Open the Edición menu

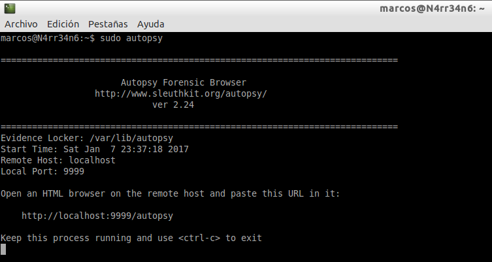coord(63,24)
